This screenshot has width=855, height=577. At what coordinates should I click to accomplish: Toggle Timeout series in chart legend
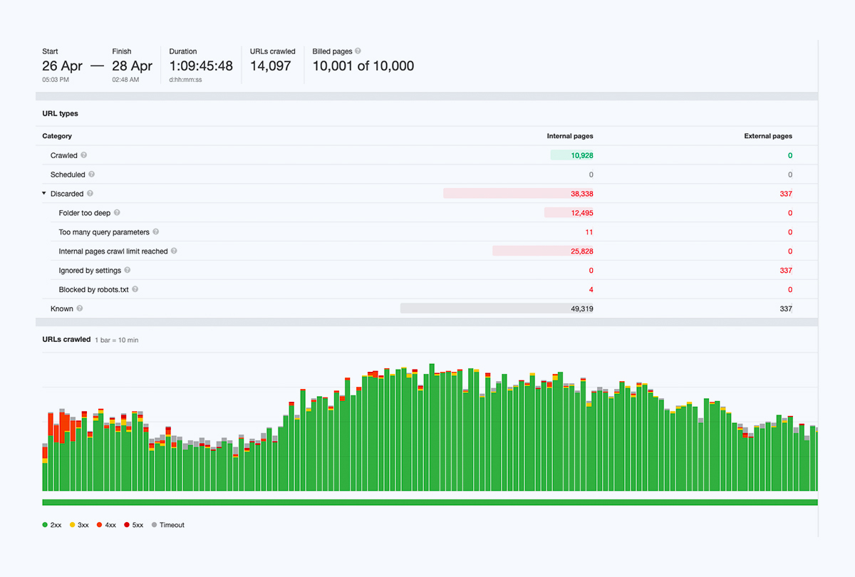click(167, 525)
